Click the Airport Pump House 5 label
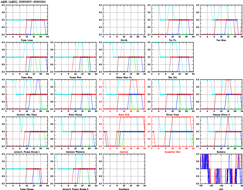The width and height of the screenshot is (243, 190). (75, 189)
